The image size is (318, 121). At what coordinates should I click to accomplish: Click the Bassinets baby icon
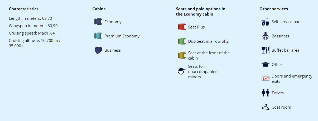(x=266, y=36)
